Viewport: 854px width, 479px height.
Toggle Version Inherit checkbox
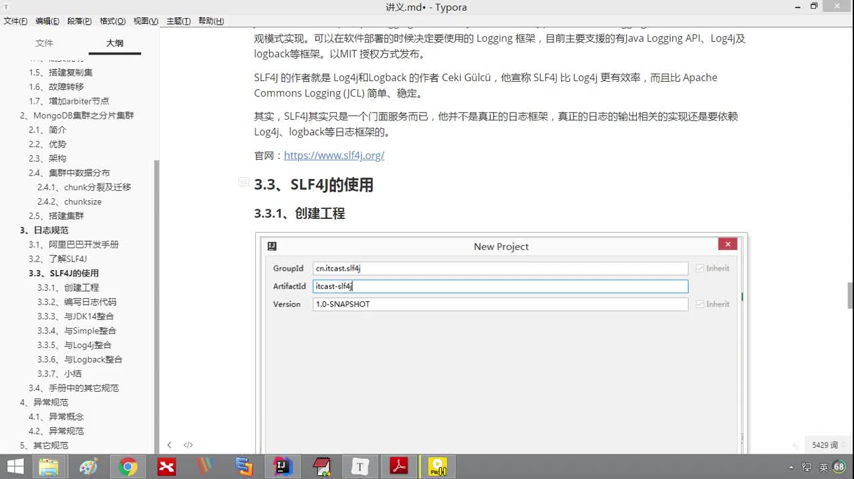(699, 304)
